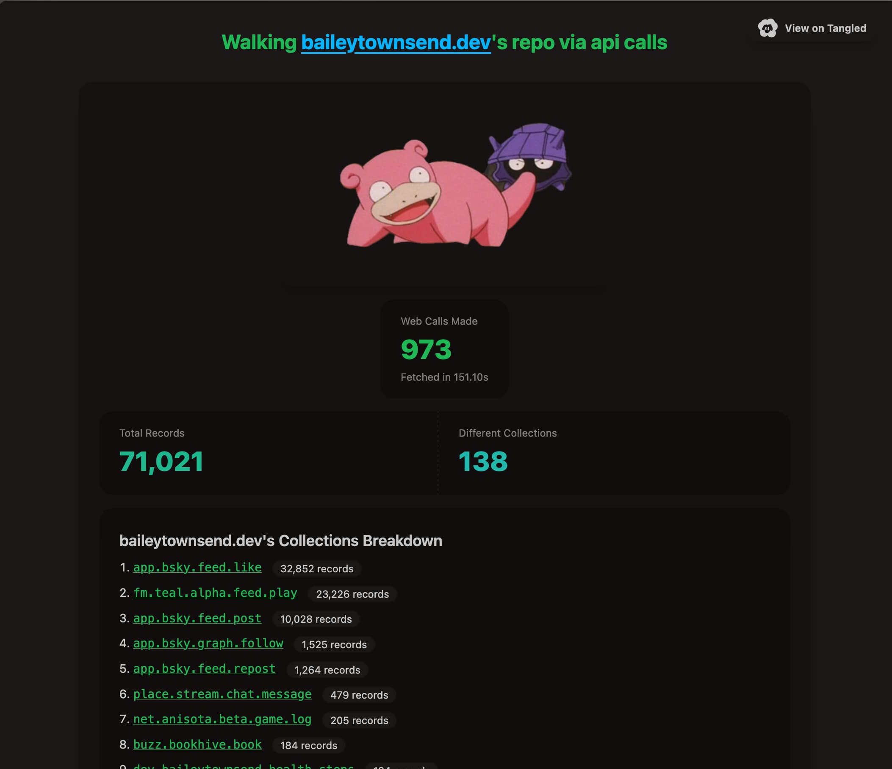Screen dimensions: 892x769
Task: Open the baileytownsend.dev handle link in title
Action: (396, 43)
